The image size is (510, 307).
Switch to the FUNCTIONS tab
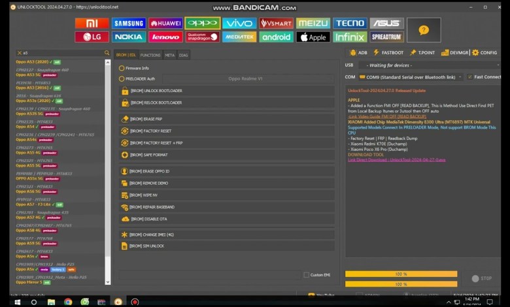click(150, 56)
